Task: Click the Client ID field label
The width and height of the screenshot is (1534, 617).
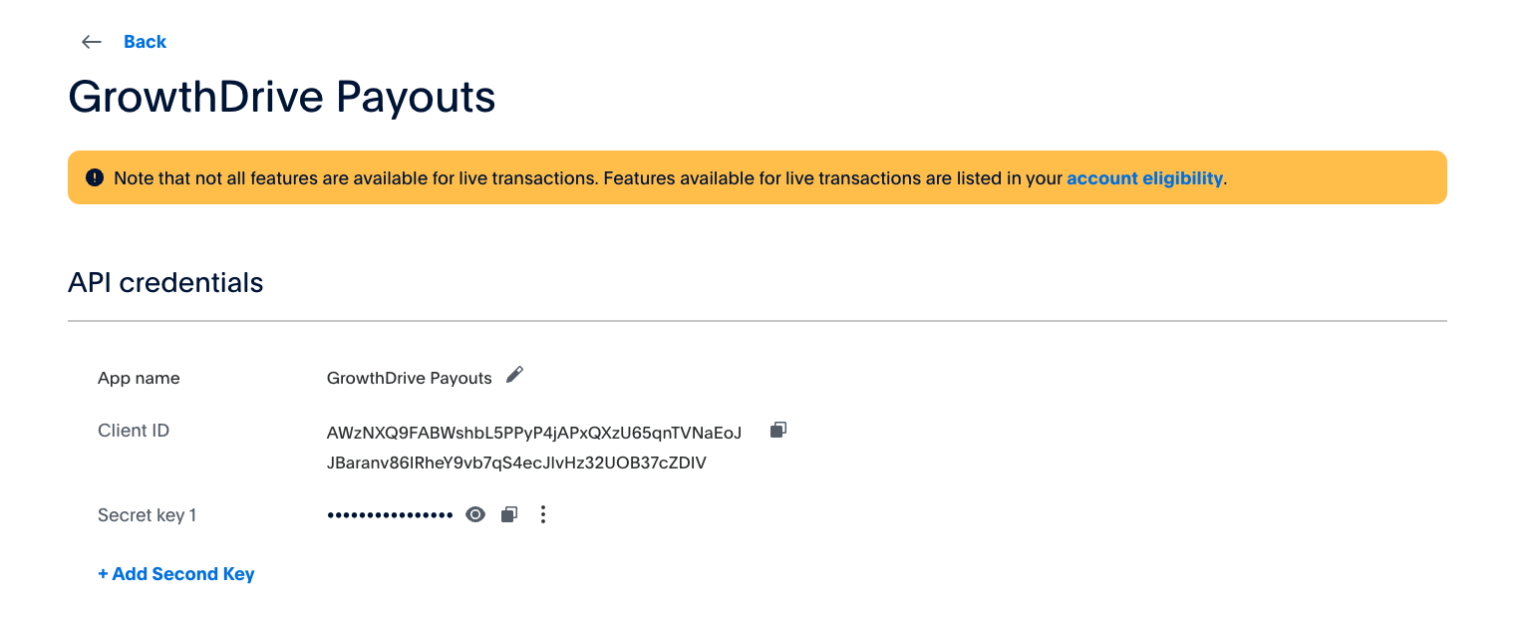Action: pyautogui.click(x=134, y=431)
